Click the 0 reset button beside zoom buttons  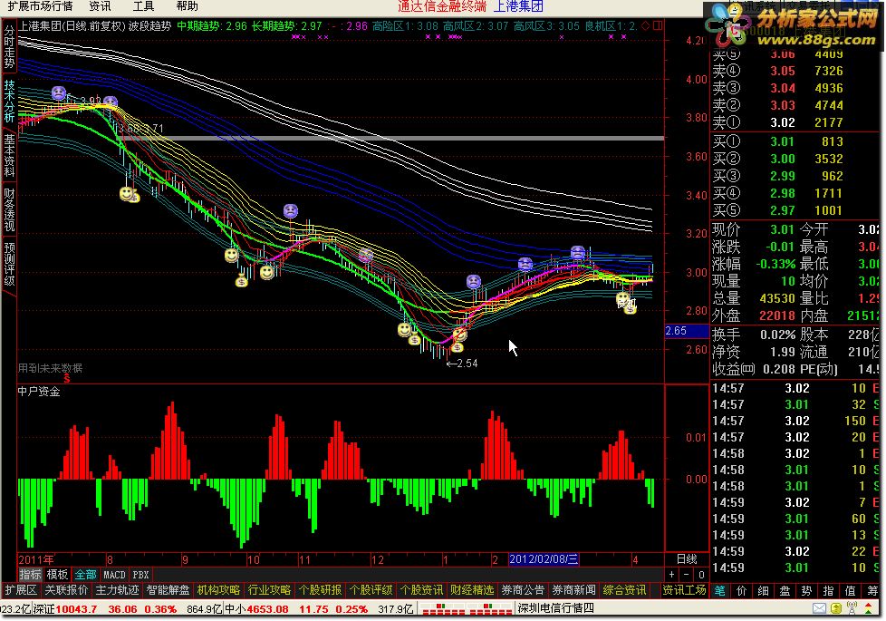[701, 575]
